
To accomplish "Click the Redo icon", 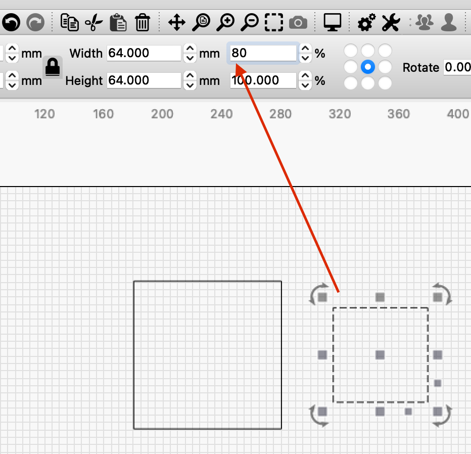I will pos(35,22).
